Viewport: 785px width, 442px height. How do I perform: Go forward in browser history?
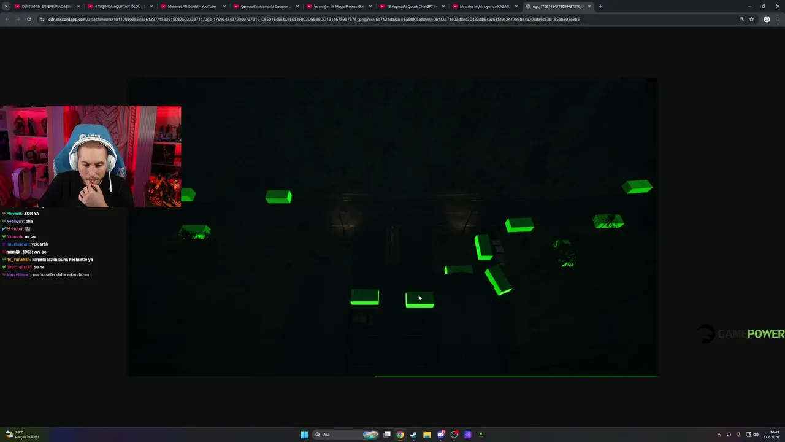click(x=18, y=19)
